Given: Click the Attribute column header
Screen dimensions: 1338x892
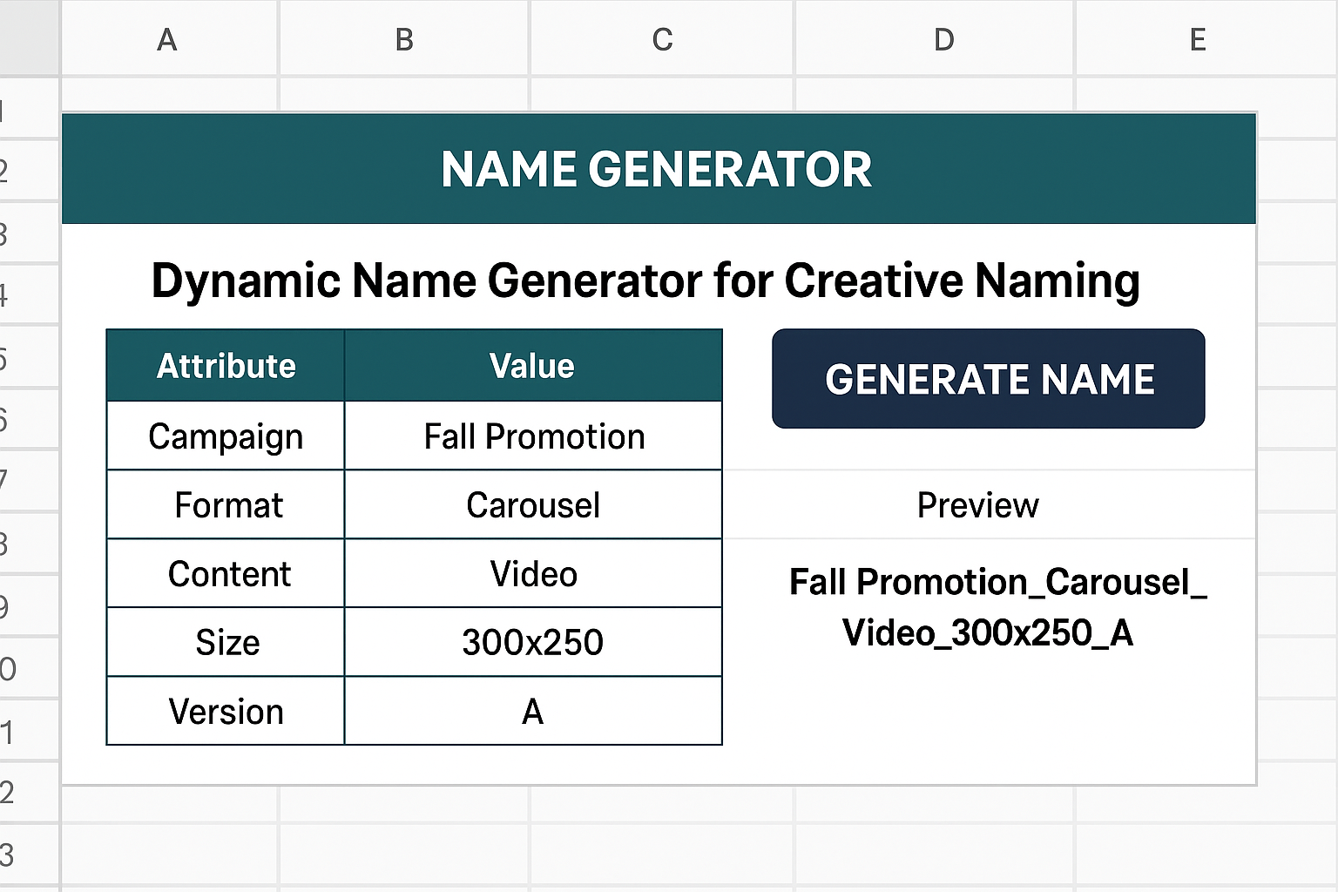Looking at the screenshot, I should 226,366.
